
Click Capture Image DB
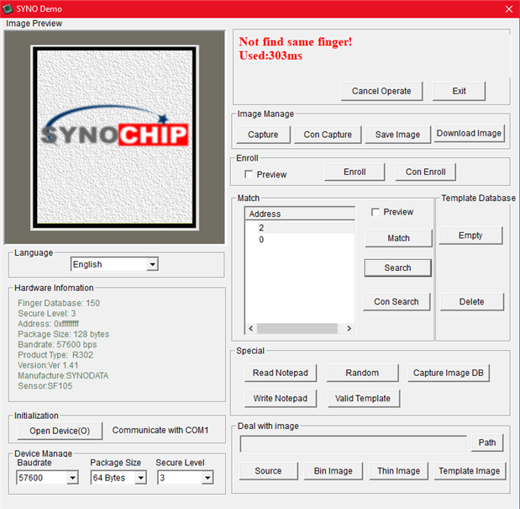449,373
